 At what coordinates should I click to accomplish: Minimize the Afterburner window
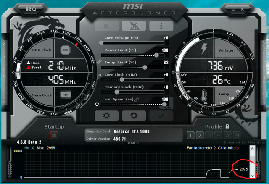(233, 10)
